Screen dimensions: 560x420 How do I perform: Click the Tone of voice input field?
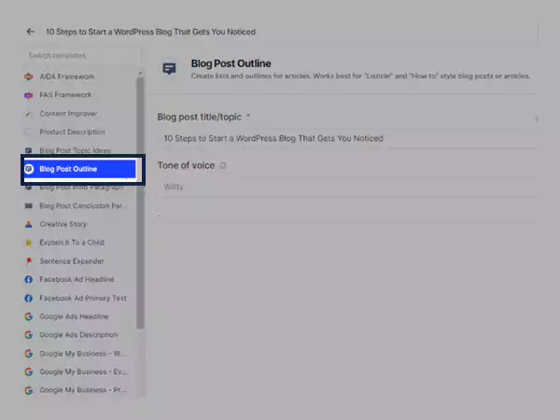coord(345,187)
